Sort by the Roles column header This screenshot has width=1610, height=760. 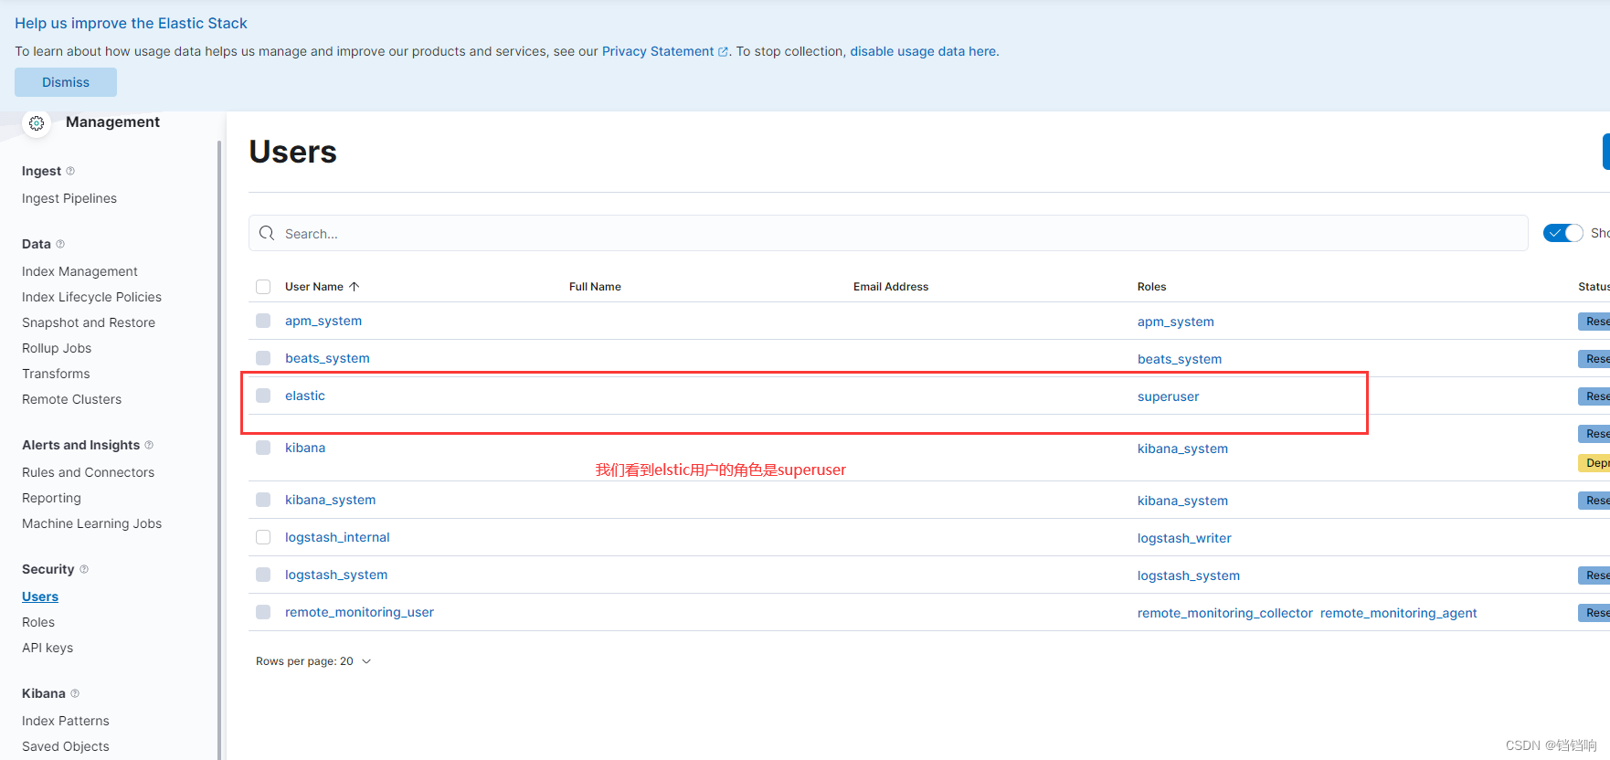pyautogui.click(x=1151, y=287)
